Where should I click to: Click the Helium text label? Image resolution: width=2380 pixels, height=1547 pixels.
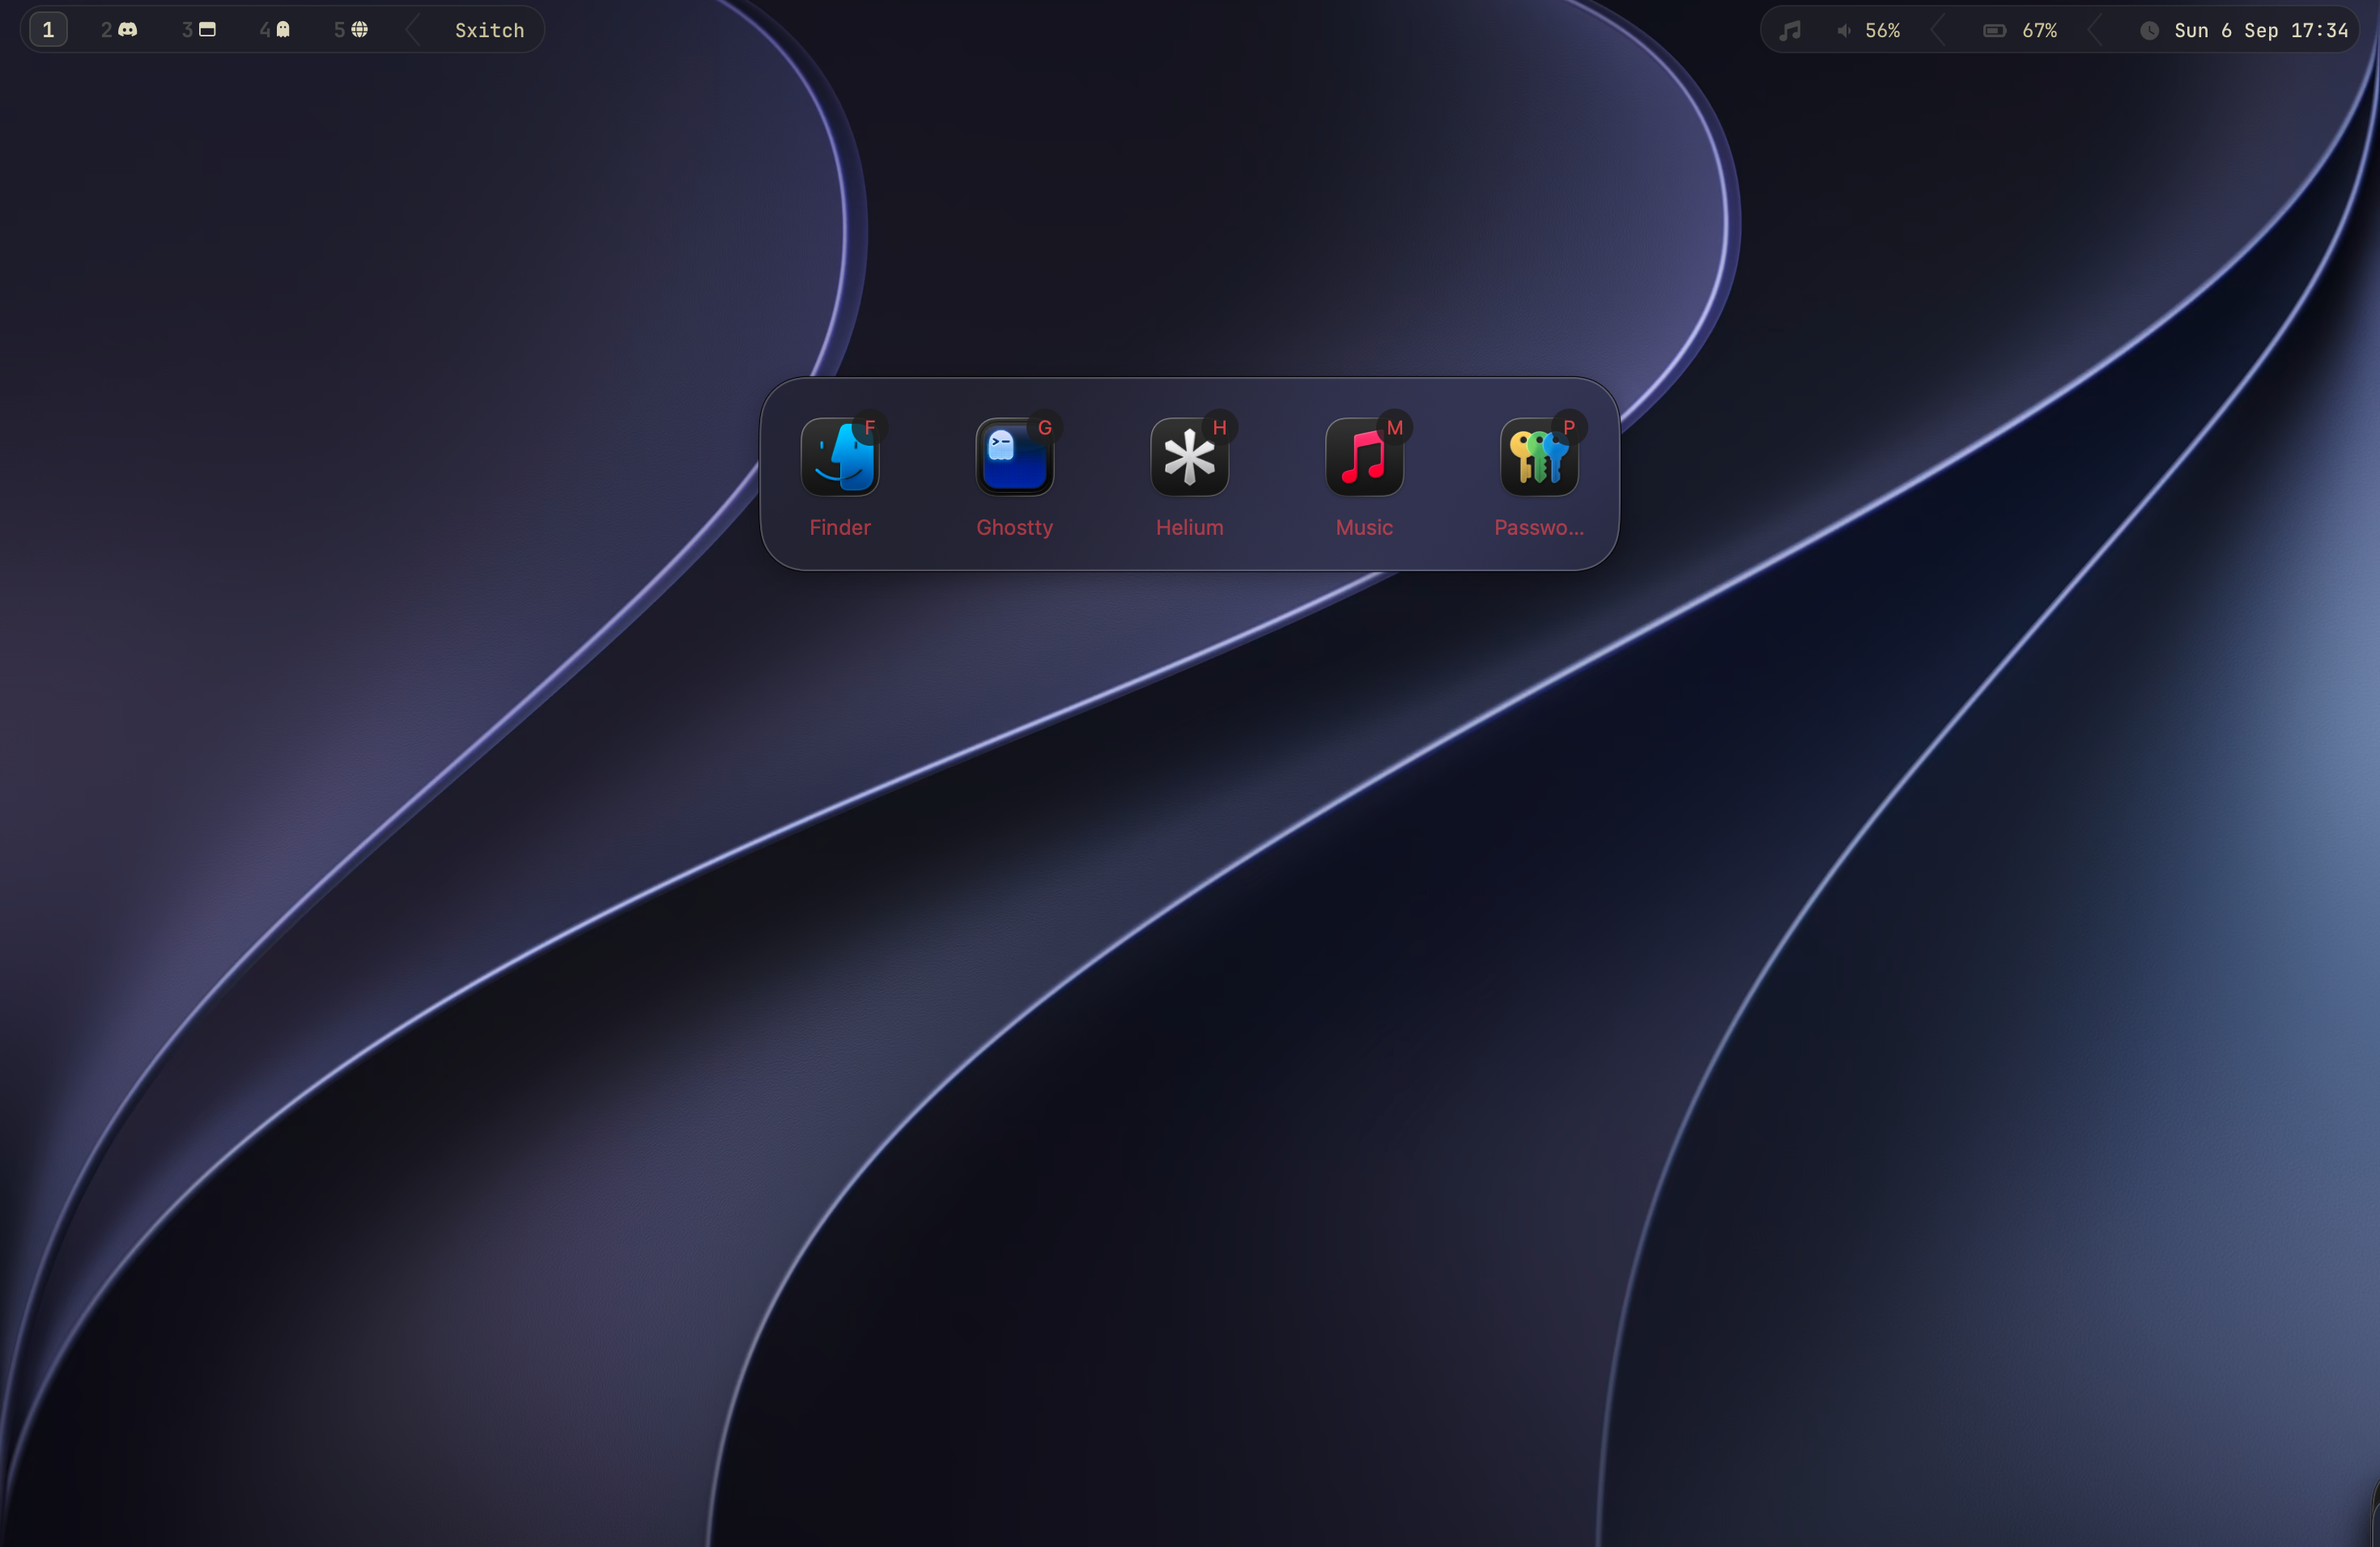(1189, 528)
